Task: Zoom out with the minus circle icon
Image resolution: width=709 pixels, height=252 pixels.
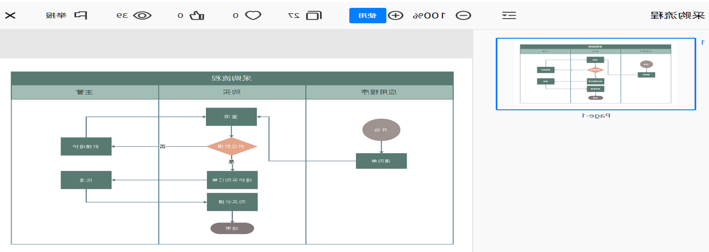Action: (463, 15)
